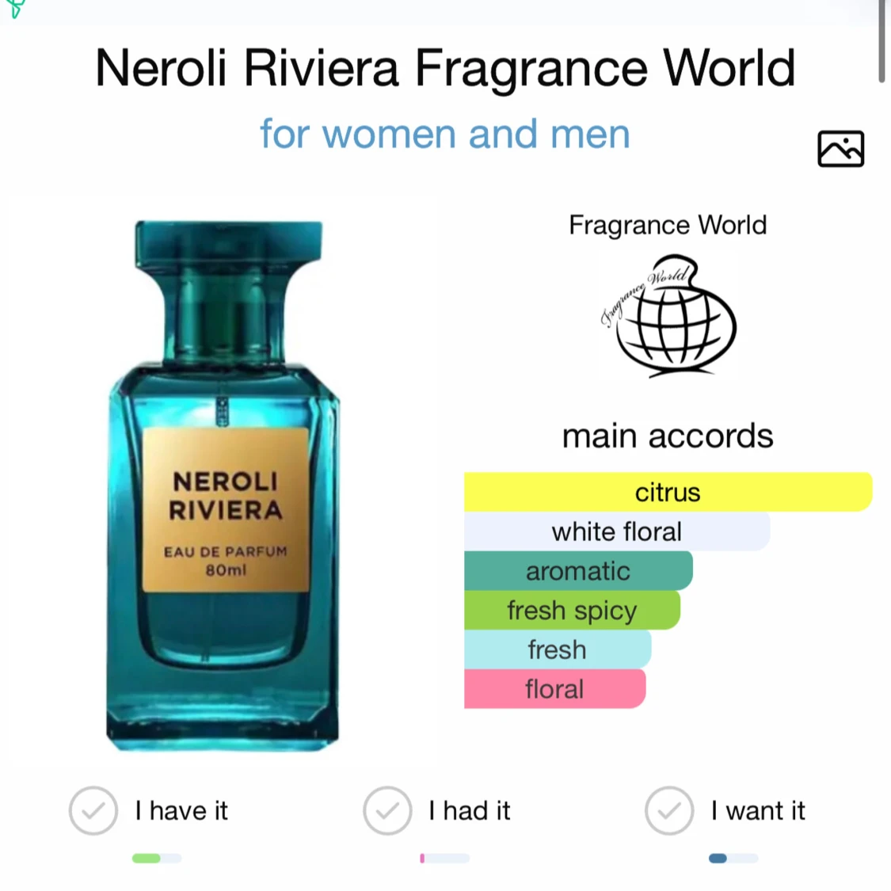Open the photo gallery image icon
This screenshot has height=891, width=891.
tap(840, 149)
